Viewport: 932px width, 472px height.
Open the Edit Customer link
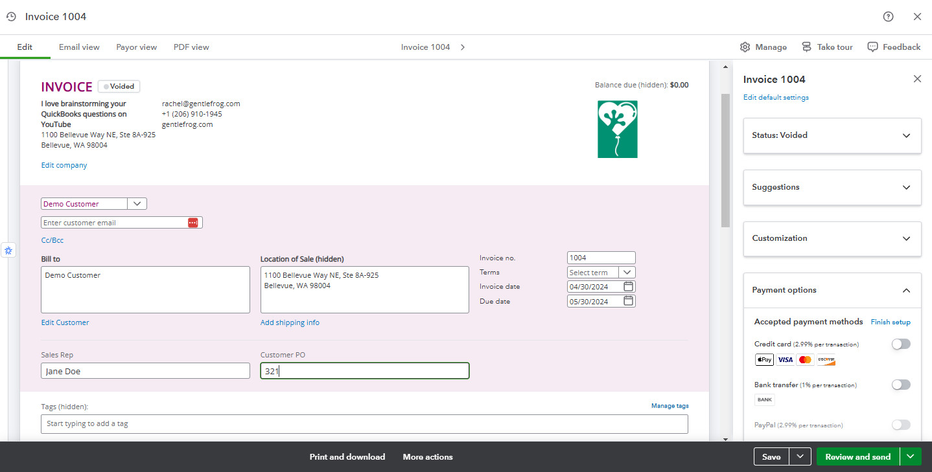pos(65,322)
